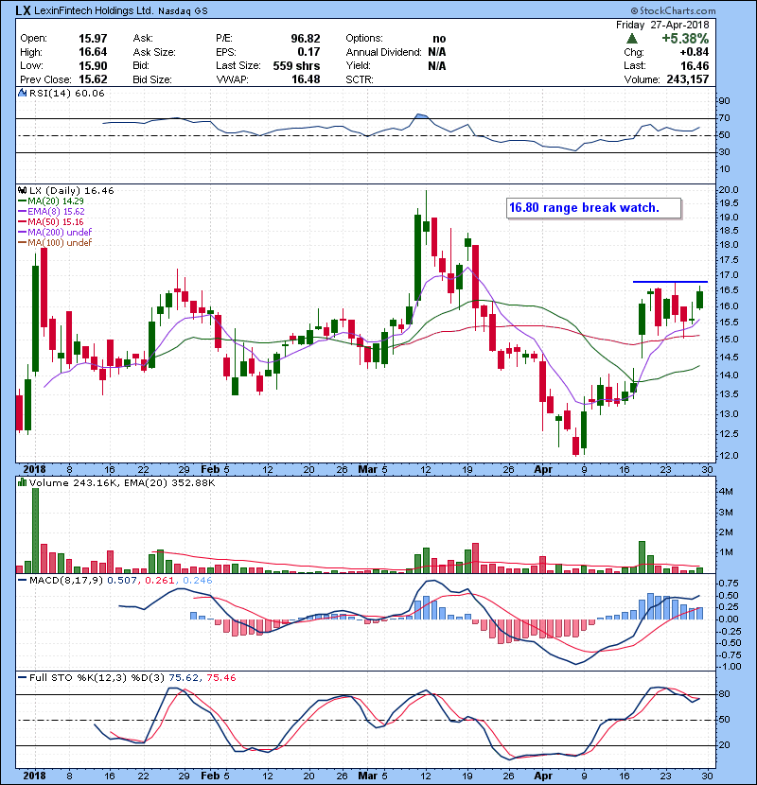Click the green up-triangle change indicator
This screenshot has width=757, height=785.
pyautogui.click(x=632, y=39)
